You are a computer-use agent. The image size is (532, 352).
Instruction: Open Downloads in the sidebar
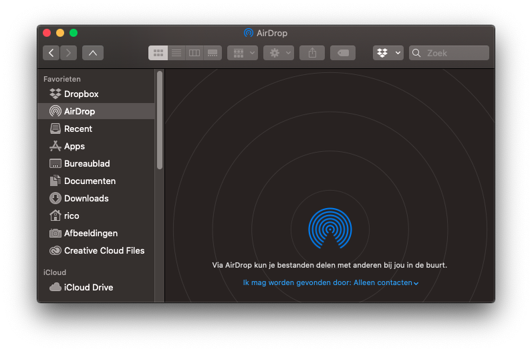pos(96,198)
